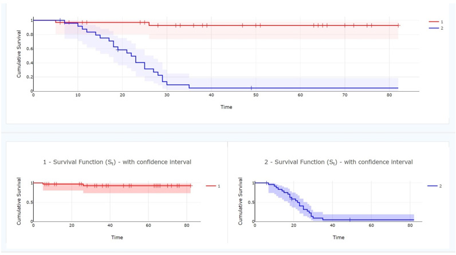This screenshot has width=456, height=255.
Task: Click the "80" x-axis tick in top chart
Action: point(389,97)
